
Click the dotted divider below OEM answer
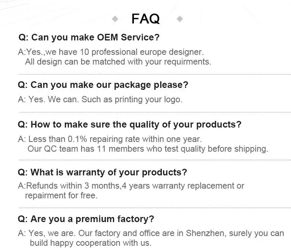[154, 74]
